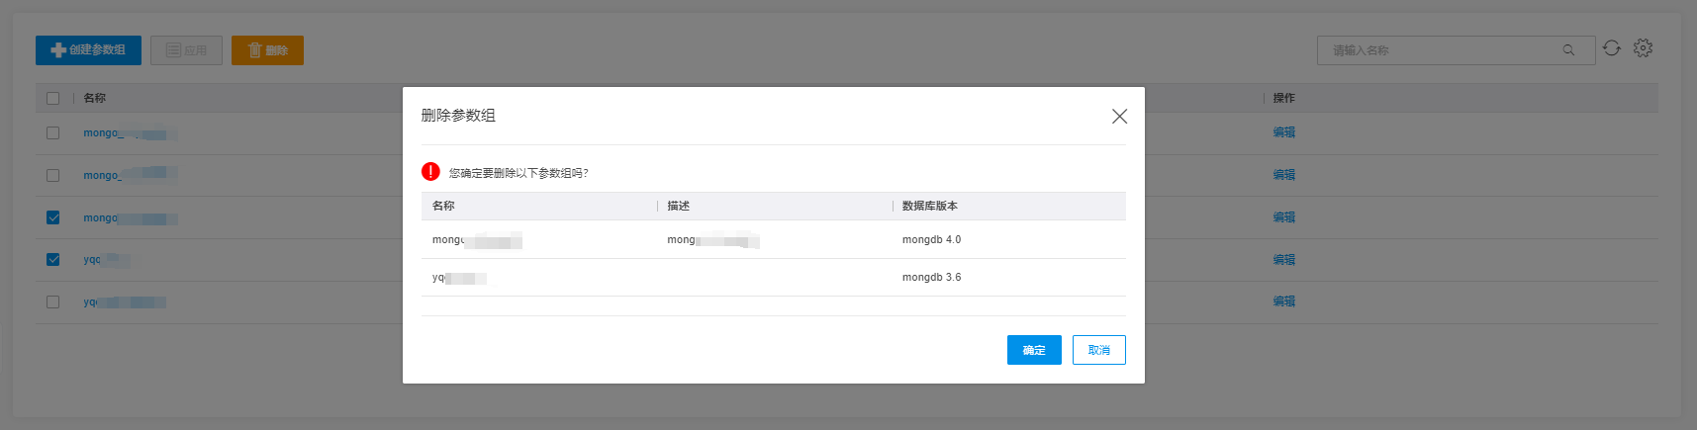Click the 数据库版本 column header in dialog
The width and height of the screenshot is (1697, 430).
pyautogui.click(x=929, y=206)
